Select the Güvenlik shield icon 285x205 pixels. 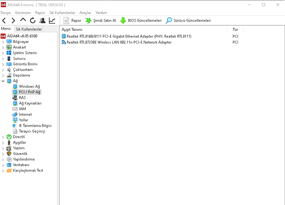tap(9, 154)
